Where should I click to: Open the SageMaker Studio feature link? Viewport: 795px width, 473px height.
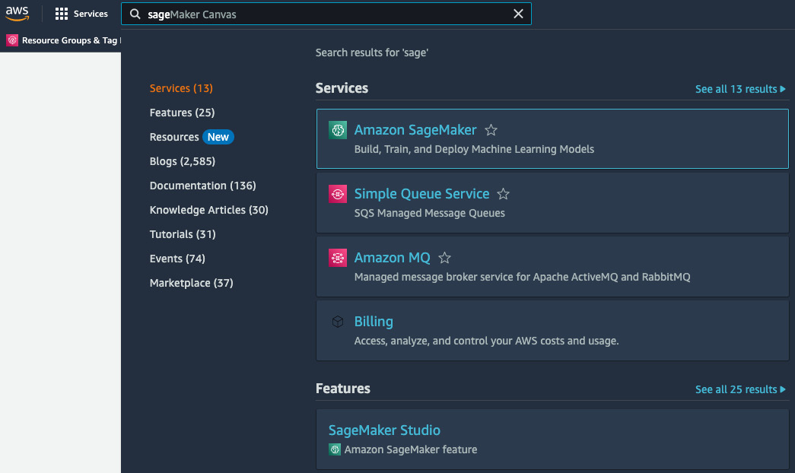click(x=384, y=430)
